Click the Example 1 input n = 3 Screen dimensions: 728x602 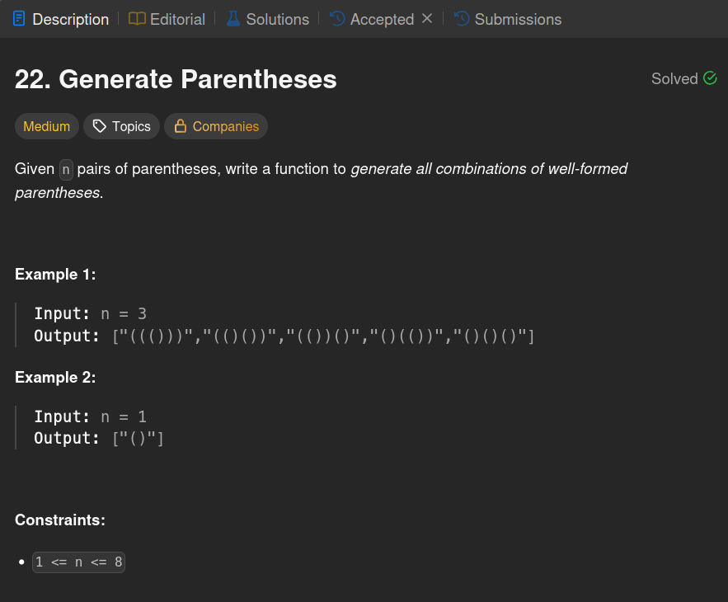tap(124, 313)
